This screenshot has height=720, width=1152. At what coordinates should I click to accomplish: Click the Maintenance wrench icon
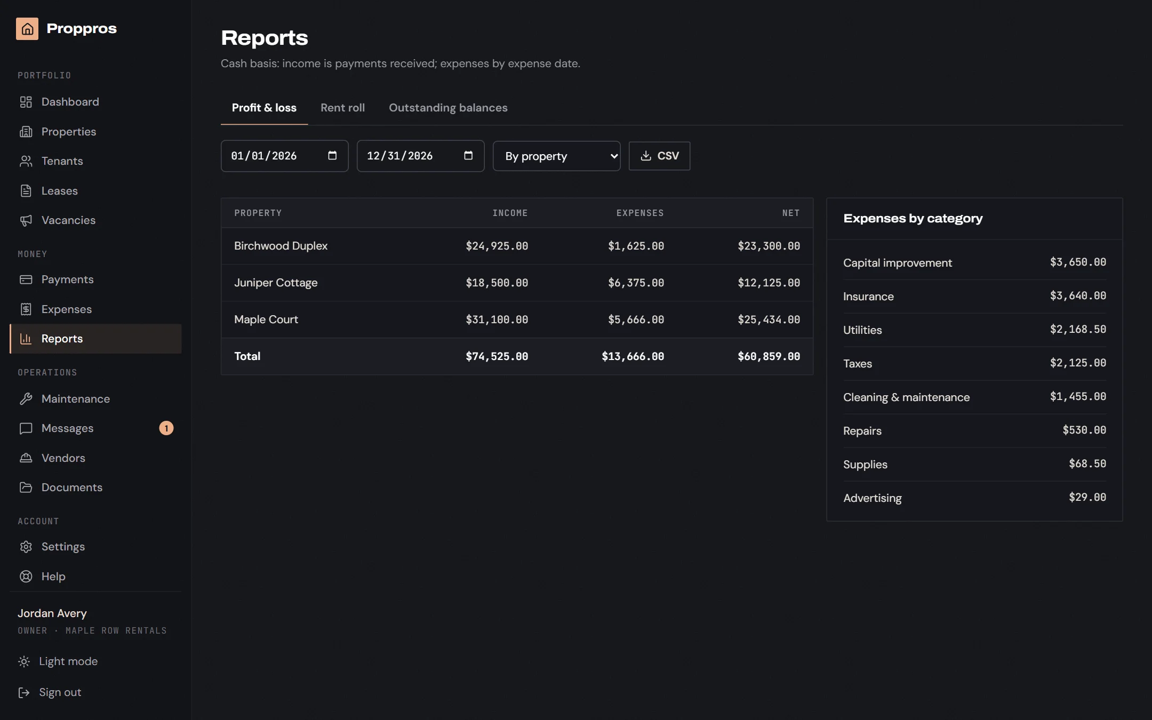point(26,399)
